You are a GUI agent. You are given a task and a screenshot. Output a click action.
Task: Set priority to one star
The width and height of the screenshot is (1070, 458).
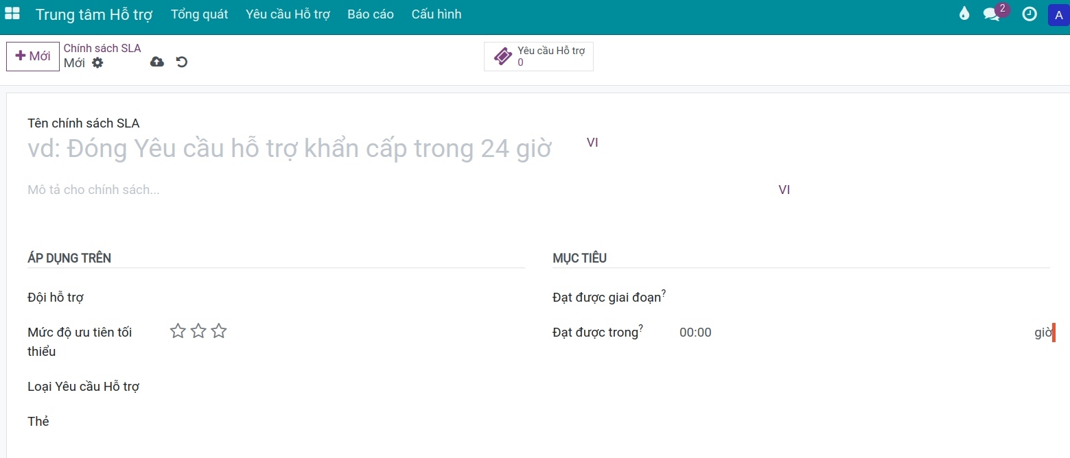[x=178, y=331]
